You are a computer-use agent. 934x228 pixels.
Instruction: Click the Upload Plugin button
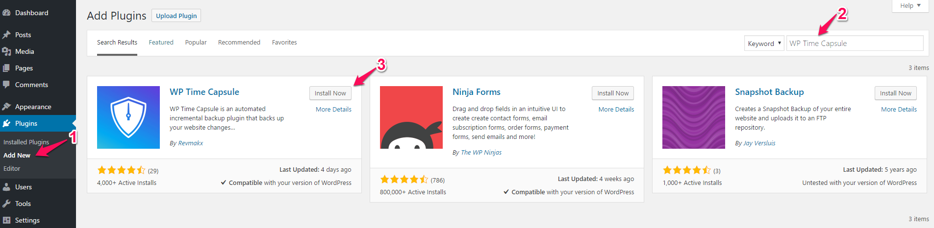coord(177,16)
